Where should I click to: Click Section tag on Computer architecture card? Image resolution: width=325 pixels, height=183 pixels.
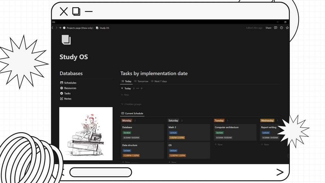click(x=220, y=133)
